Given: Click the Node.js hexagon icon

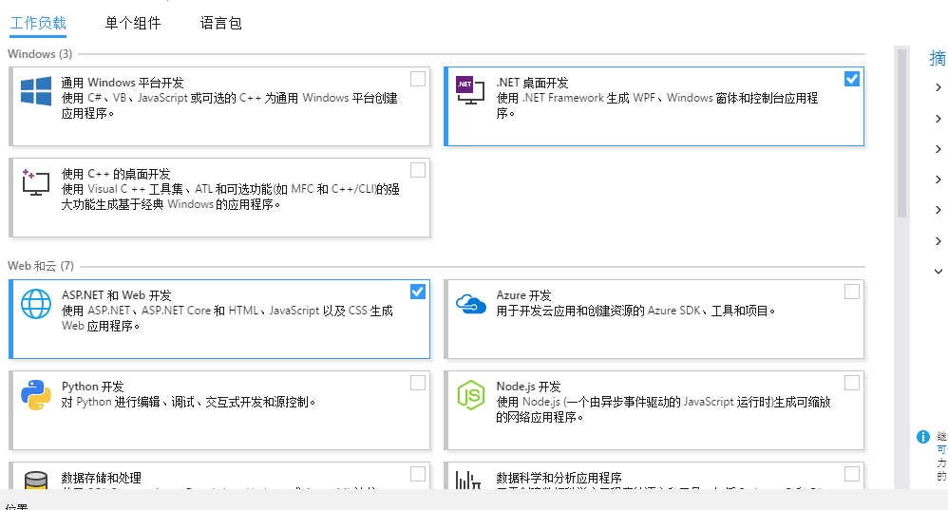Looking at the screenshot, I should 470,395.
